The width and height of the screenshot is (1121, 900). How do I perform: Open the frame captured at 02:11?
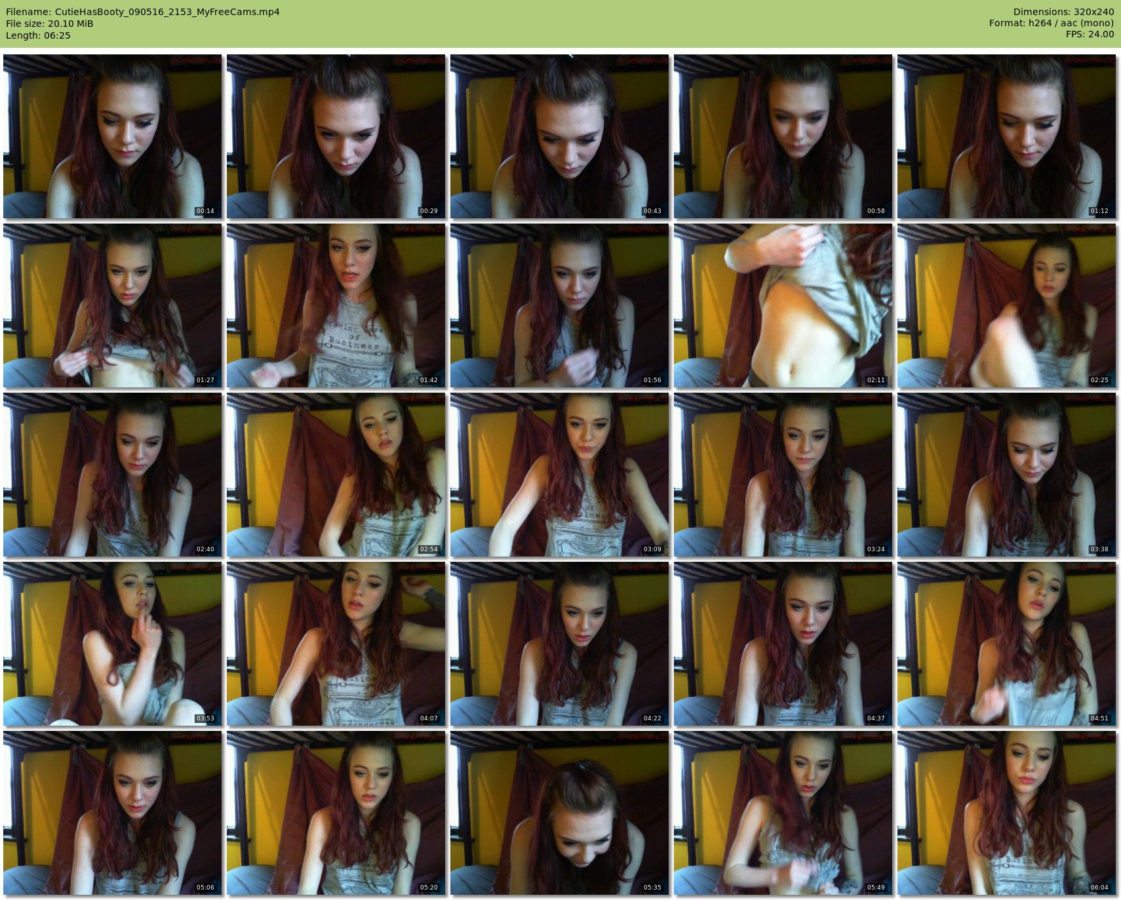783,305
